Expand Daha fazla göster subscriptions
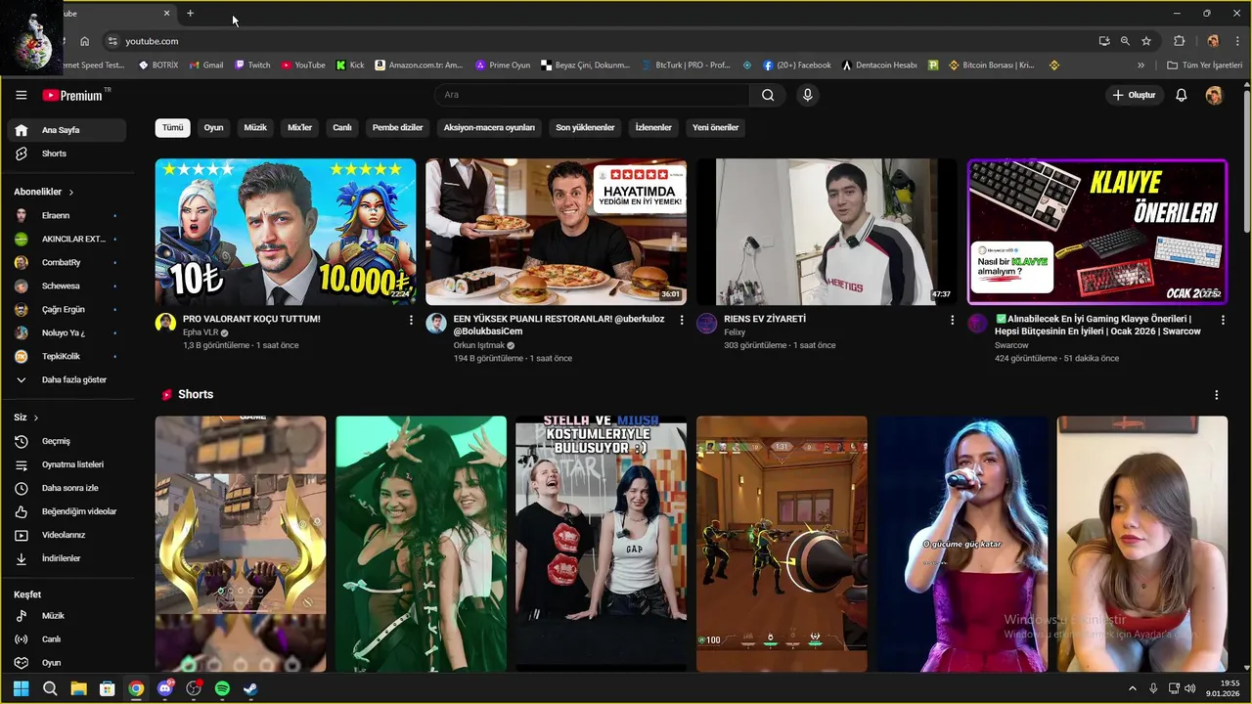The height and width of the screenshot is (704, 1252). [67, 379]
